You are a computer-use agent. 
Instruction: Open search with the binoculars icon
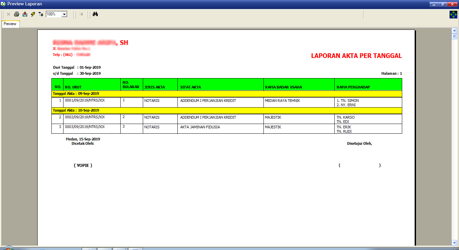pyautogui.click(x=95, y=14)
